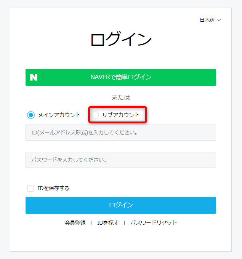Enable the IDを保存する checkbox
Image resolution: width=242 pixels, height=259 pixels.
coord(31,188)
